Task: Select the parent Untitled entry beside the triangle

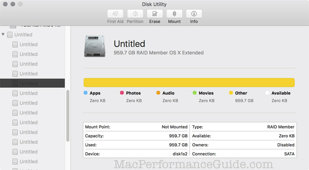Action: pos(23,35)
